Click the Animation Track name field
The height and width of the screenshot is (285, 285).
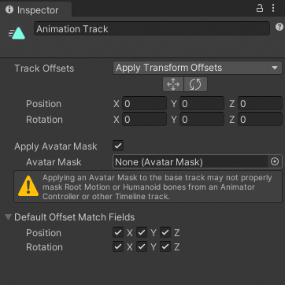tap(152, 28)
